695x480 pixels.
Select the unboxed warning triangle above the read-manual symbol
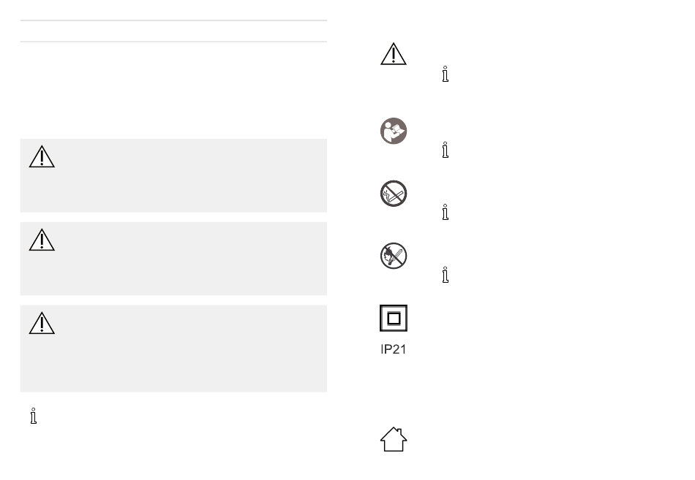pos(393,54)
